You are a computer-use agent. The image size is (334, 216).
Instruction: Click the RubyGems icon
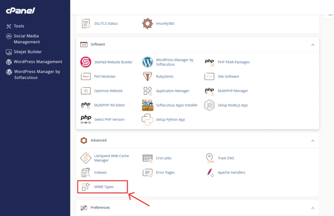click(x=147, y=76)
